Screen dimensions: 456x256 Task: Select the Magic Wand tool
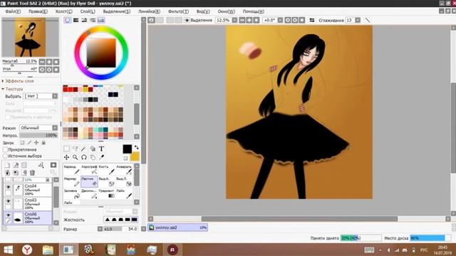84,149
